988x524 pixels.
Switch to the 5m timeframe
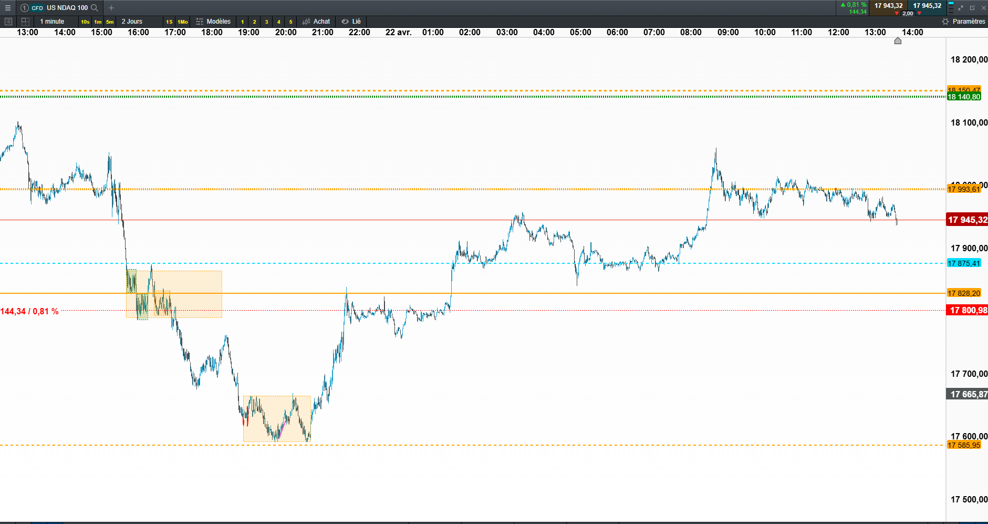[x=110, y=22]
